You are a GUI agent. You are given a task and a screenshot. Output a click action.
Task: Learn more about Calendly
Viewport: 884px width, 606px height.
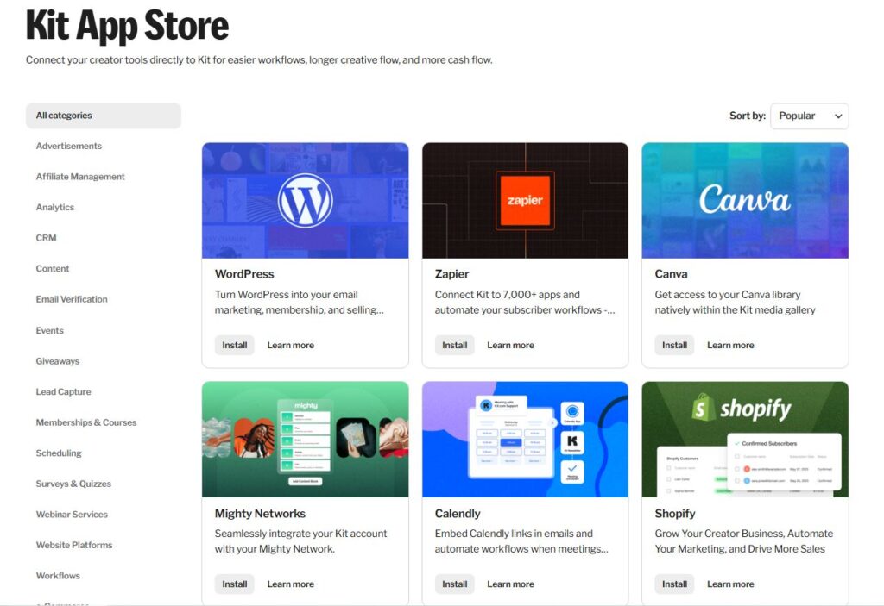pyautogui.click(x=510, y=584)
